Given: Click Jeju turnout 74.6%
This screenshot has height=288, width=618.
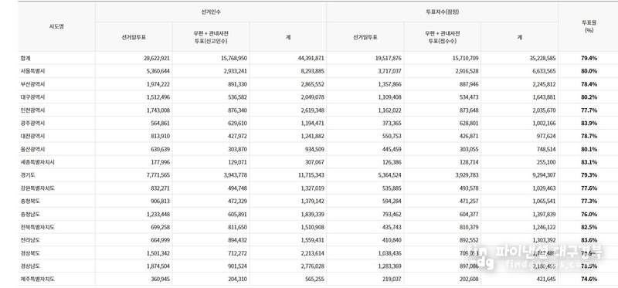Looking at the screenshot, I should coord(589,279).
